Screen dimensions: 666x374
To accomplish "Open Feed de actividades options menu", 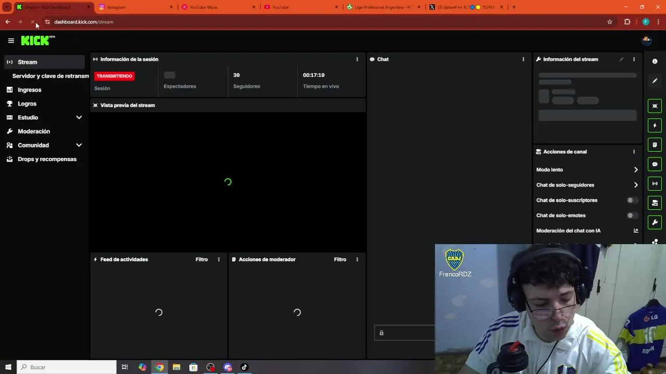I will coord(219,259).
